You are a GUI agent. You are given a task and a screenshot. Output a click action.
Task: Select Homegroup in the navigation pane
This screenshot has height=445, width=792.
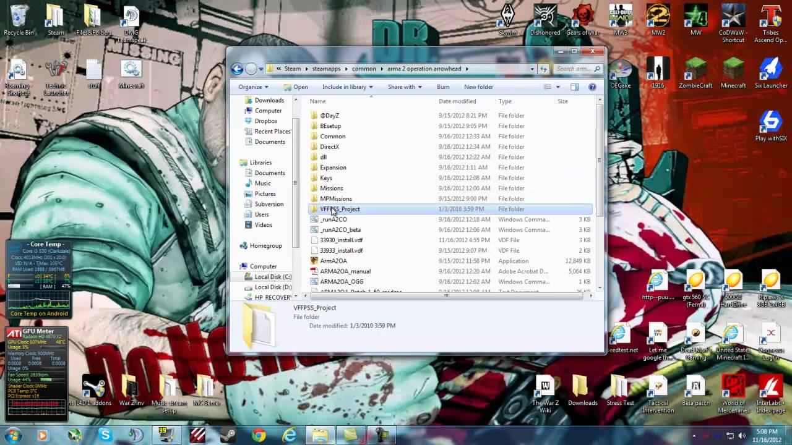(x=265, y=245)
